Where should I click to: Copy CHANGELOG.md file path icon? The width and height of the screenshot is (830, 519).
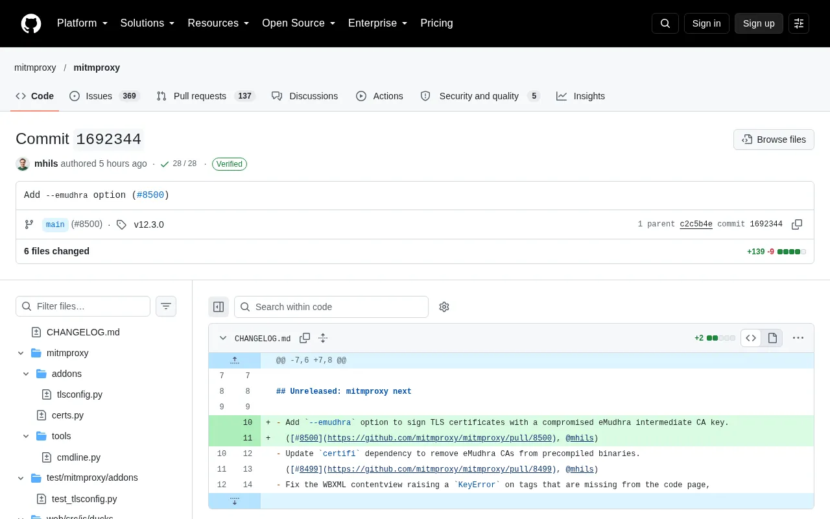(x=305, y=338)
